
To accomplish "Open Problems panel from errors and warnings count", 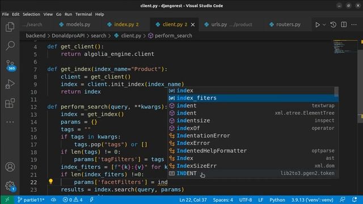I will pyautogui.click(x=73, y=200).
